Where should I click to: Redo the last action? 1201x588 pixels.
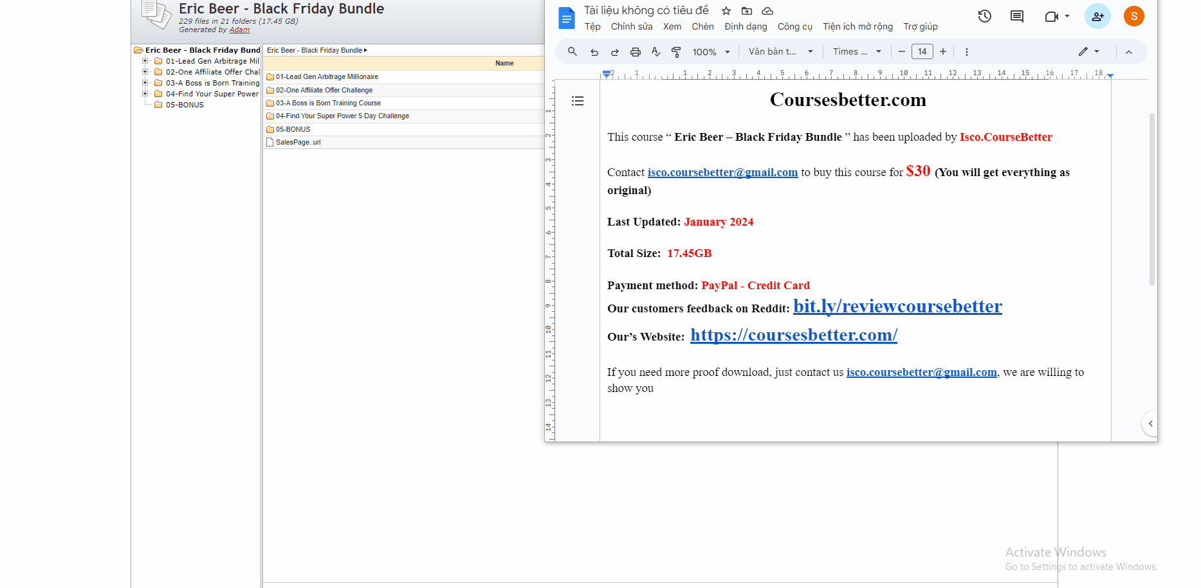tap(615, 52)
